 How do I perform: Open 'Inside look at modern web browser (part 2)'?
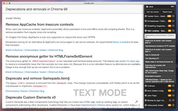coord(160,42)
